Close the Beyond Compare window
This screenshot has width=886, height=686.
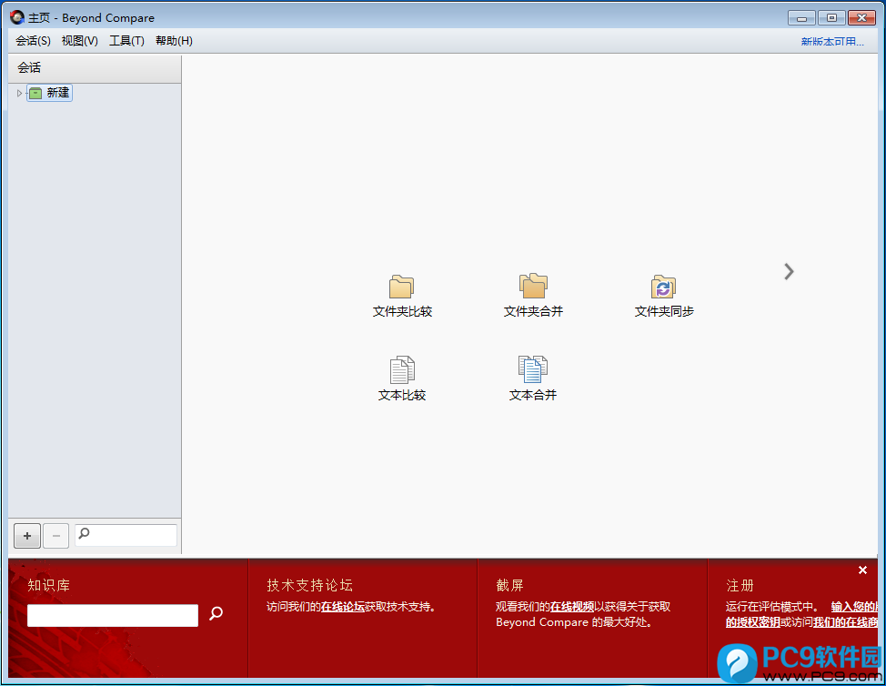click(861, 18)
